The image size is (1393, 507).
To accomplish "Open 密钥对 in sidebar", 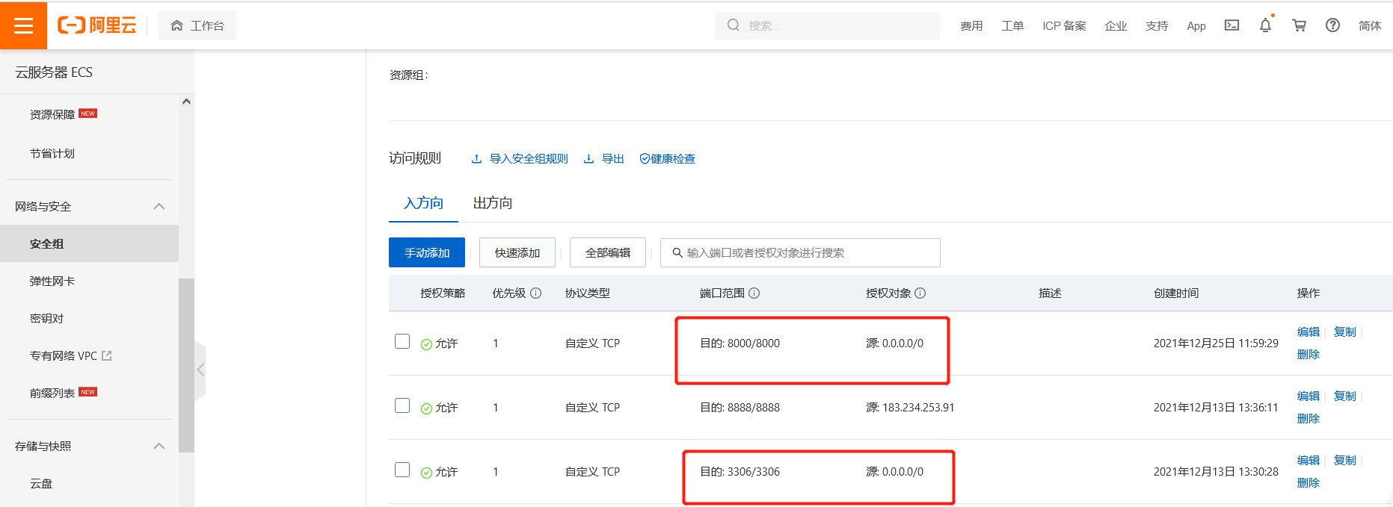I will click(x=46, y=318).
